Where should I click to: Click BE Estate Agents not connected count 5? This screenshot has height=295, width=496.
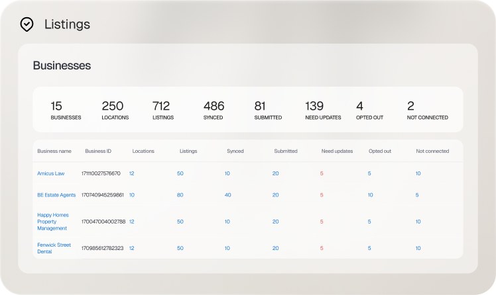[x=417, y=195]
